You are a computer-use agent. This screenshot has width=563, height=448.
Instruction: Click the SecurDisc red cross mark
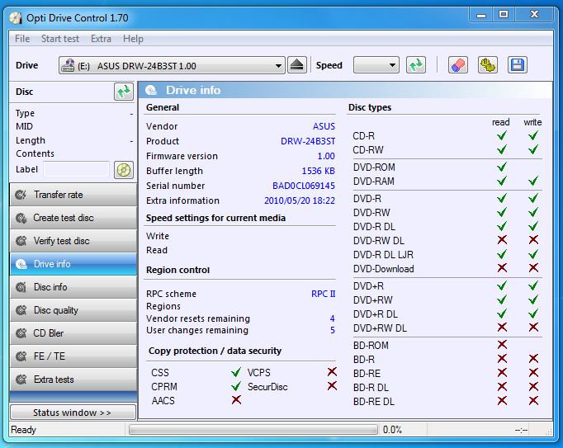pyautogui.click(x=332, y=386)
